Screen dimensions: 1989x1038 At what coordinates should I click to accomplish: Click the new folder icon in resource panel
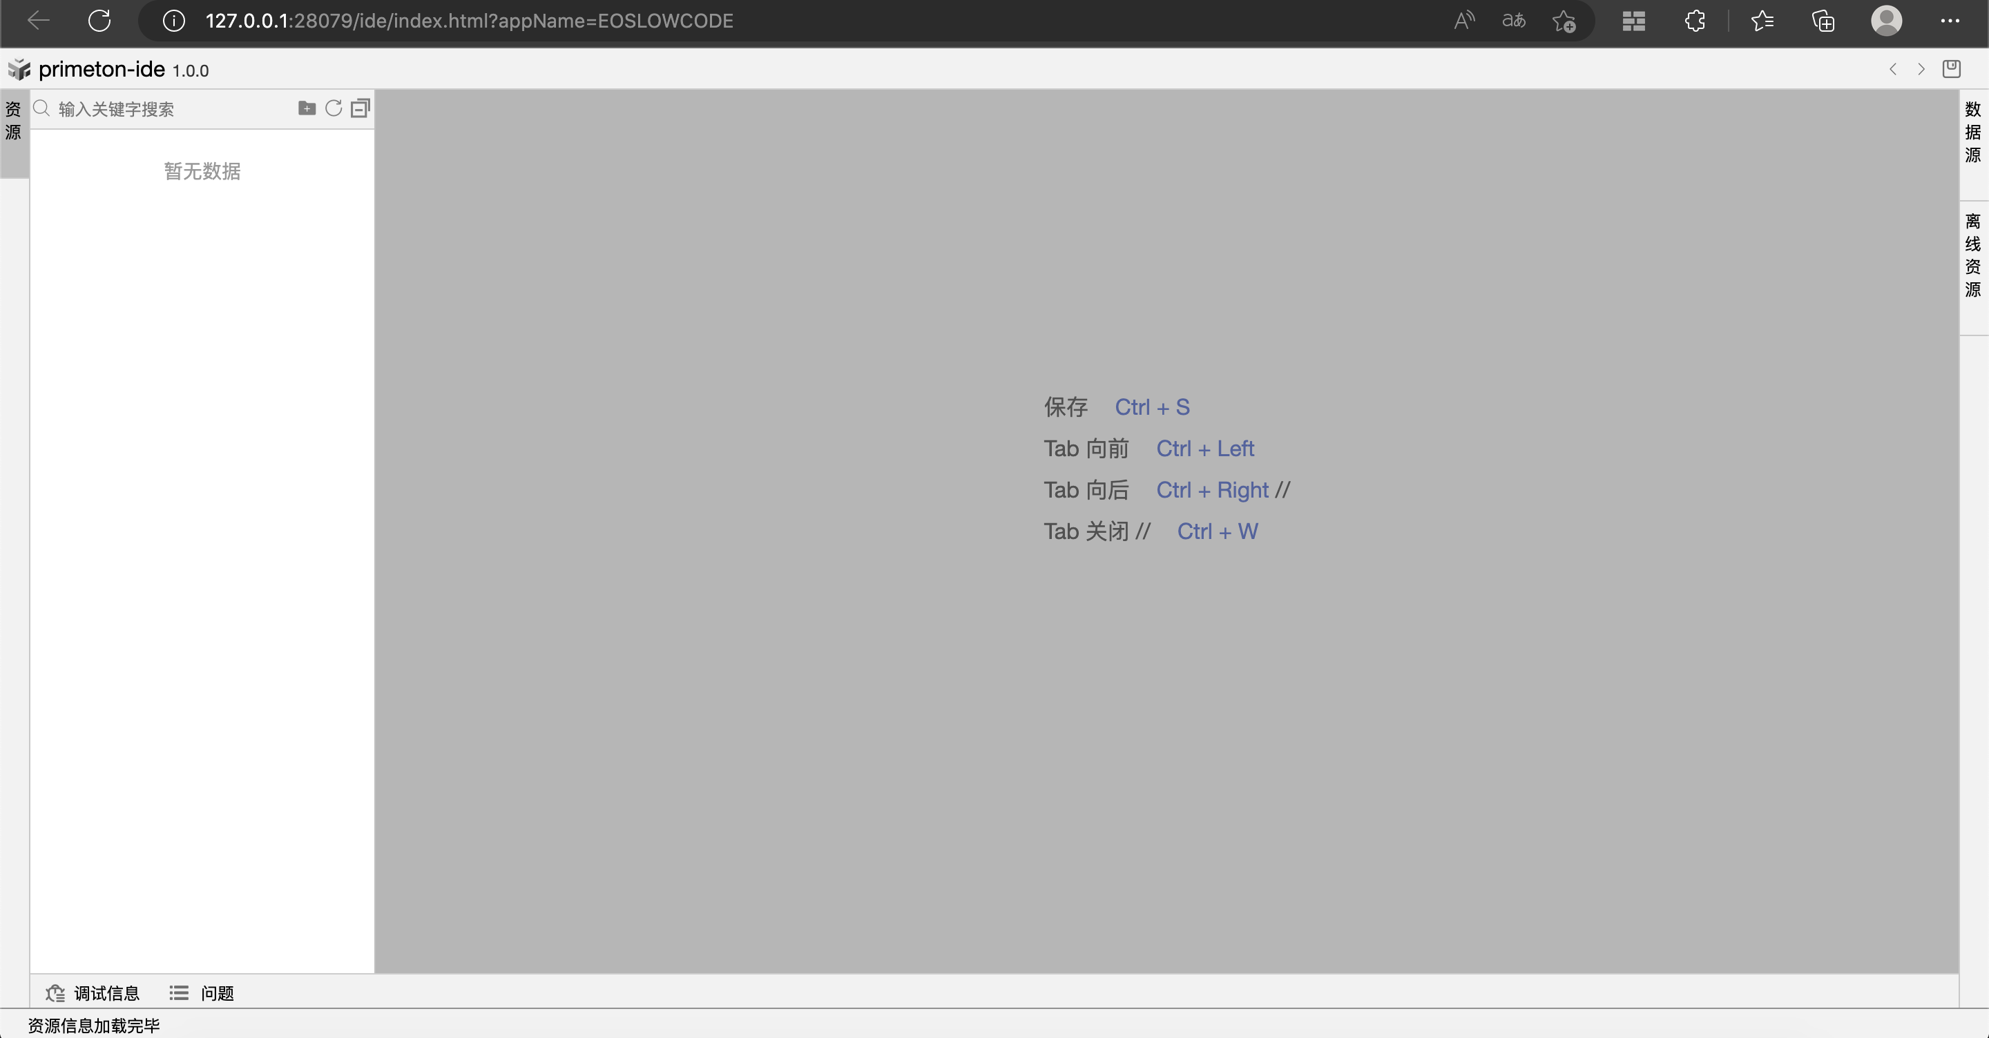(x=307, y=108)
